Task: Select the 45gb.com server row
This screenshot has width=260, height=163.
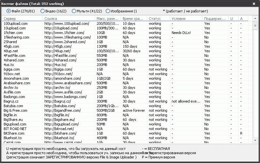Action: tap(125, 46)
